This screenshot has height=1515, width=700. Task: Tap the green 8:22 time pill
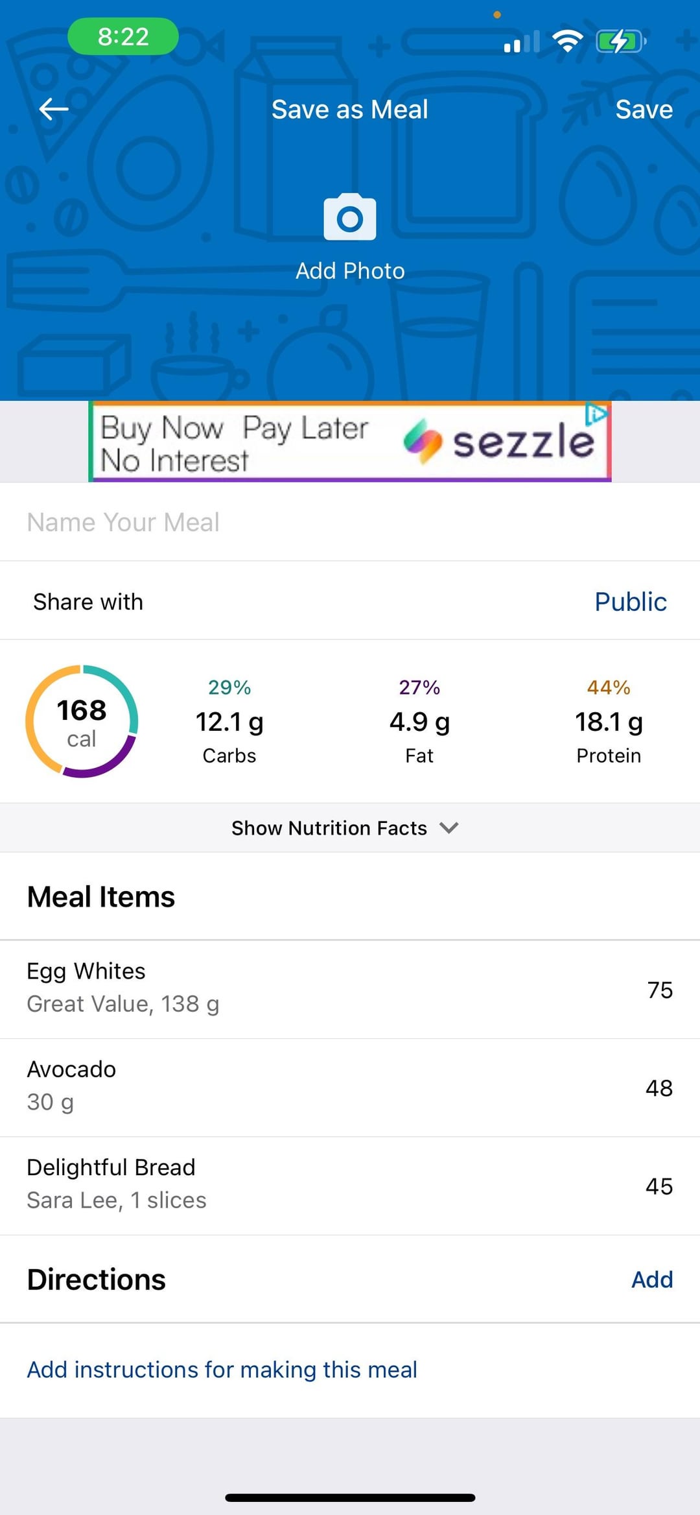123,36
